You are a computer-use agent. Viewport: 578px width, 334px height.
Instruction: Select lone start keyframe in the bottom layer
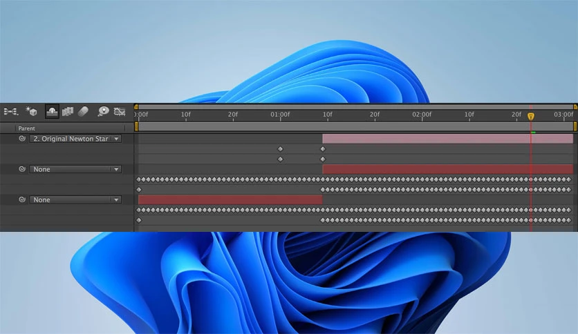click(139, 220)
